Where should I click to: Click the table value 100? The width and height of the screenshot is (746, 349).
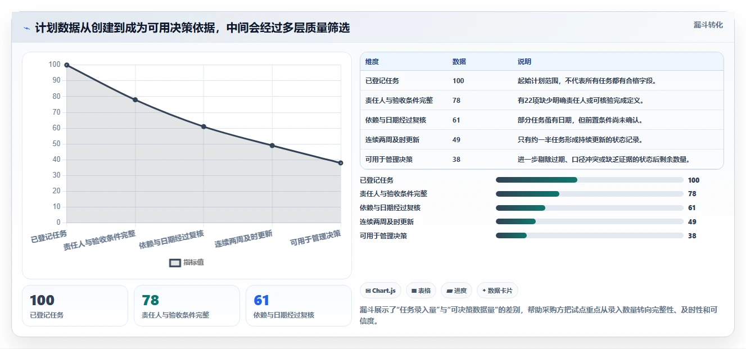[458, 81]
